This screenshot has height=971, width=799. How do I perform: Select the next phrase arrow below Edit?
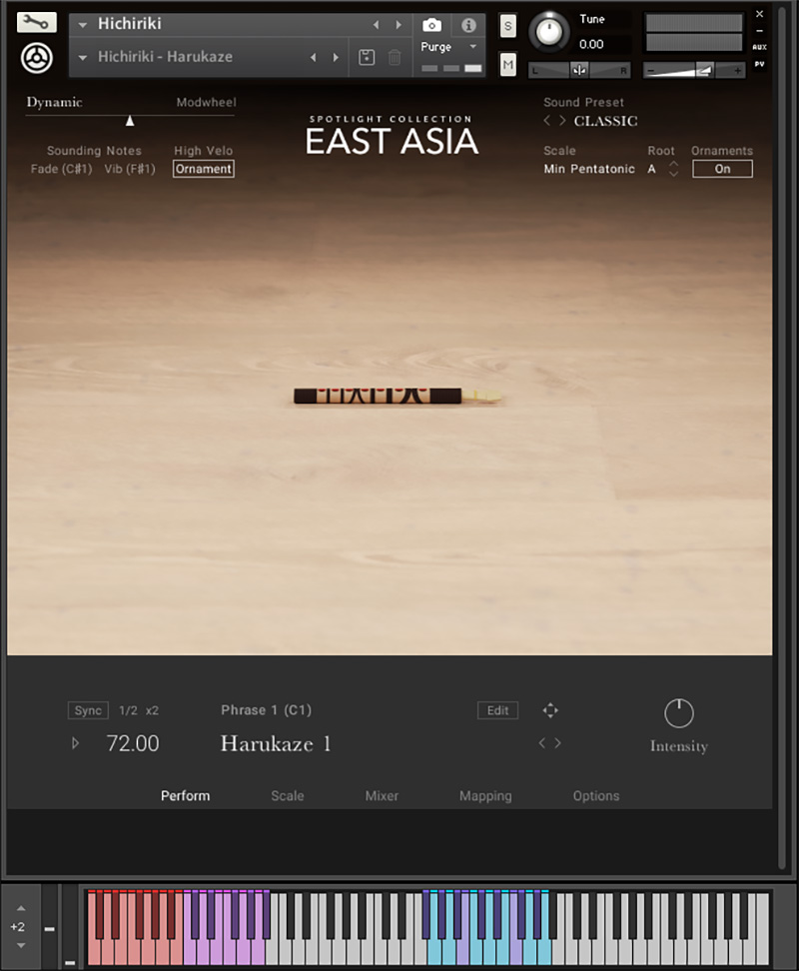(557, 742)
